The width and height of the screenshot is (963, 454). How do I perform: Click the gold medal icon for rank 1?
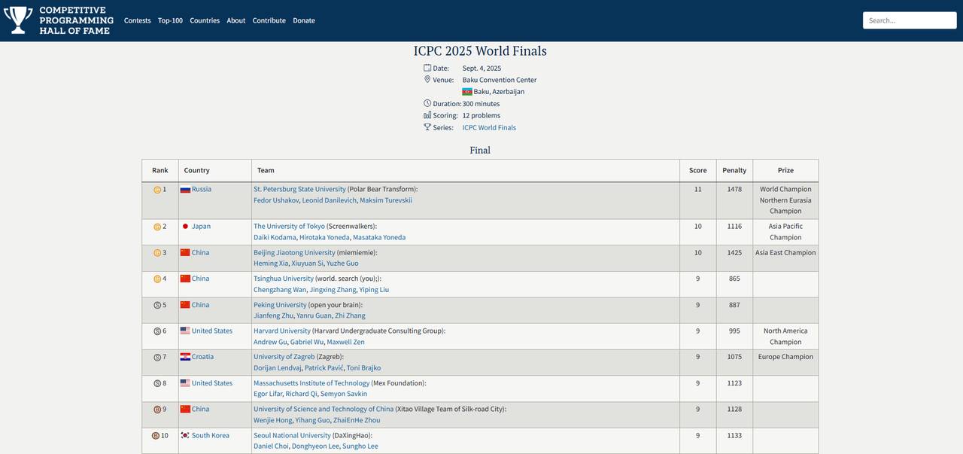[x=157, y=190]
